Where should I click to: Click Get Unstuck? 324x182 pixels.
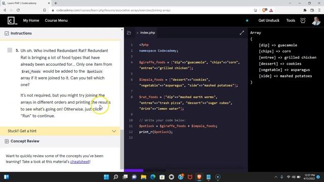click(x=269, y=20)
